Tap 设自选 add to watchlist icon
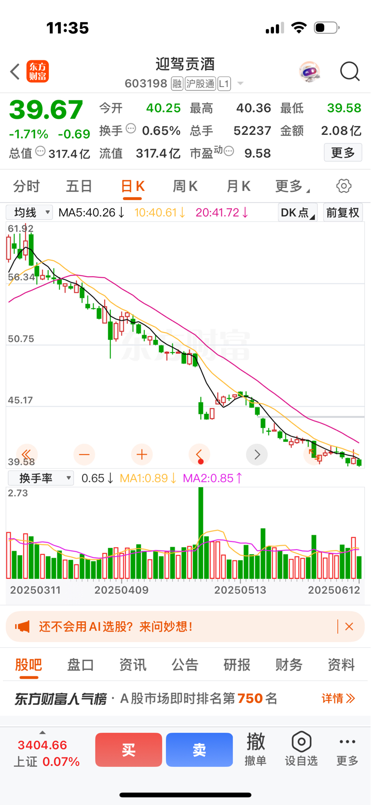The image size is (371, 805). (x=301, y=749)
